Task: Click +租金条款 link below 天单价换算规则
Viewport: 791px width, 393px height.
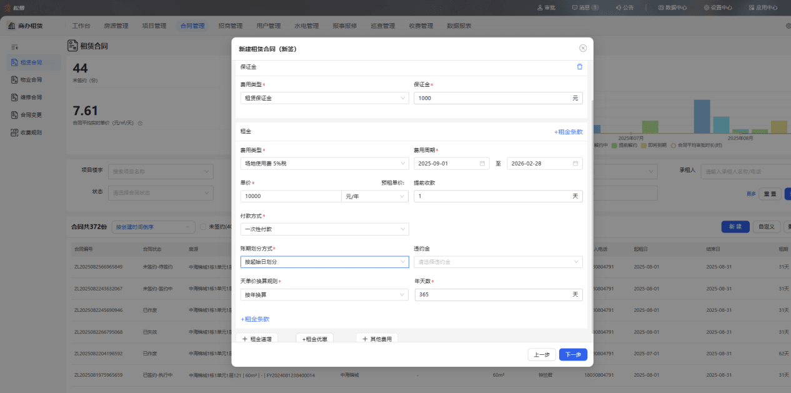Action: click(x=255, y=319)
